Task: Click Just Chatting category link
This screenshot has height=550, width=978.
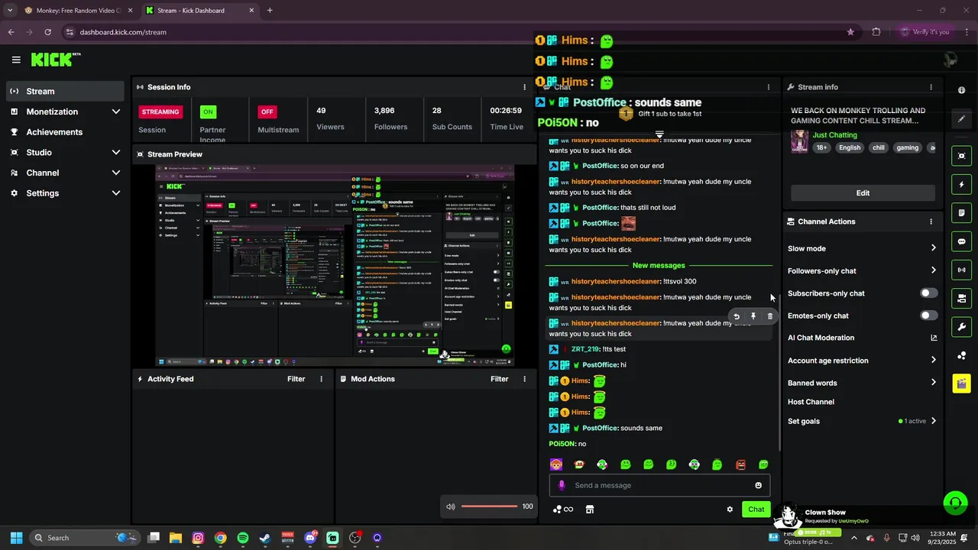Action: [834, 135]
